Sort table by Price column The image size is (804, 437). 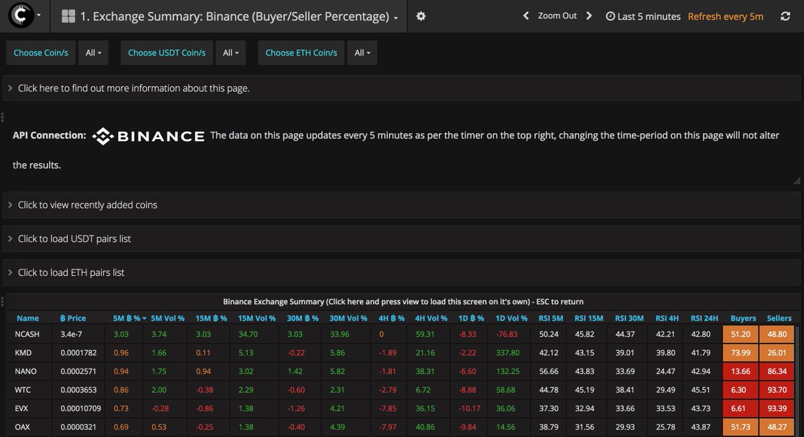pos(73,319)
